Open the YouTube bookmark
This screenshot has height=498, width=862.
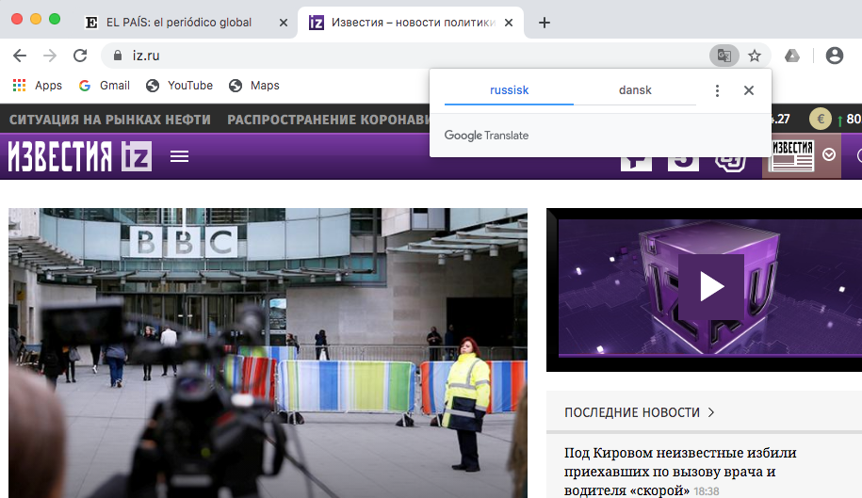click(179, 85)
